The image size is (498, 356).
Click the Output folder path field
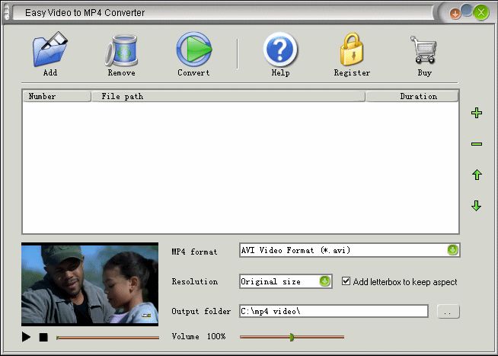tap(334, 311)
